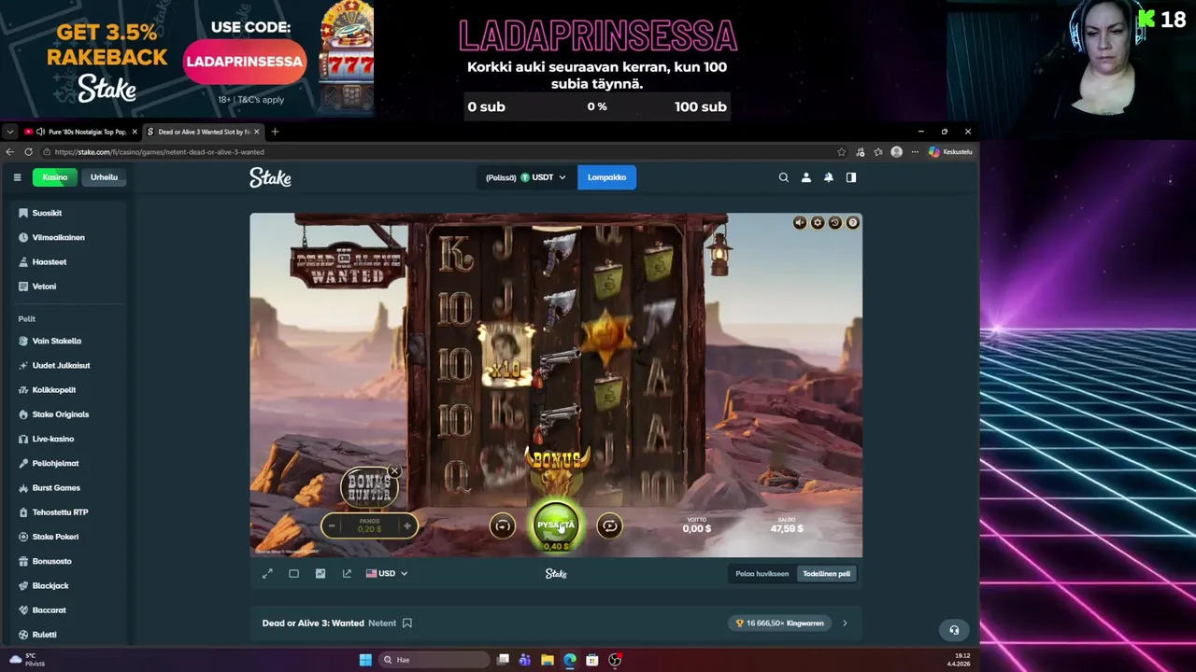This screenshot has height=672, width=1196.
Task: Click the turbo spin button
Action: tap(503, 526)
